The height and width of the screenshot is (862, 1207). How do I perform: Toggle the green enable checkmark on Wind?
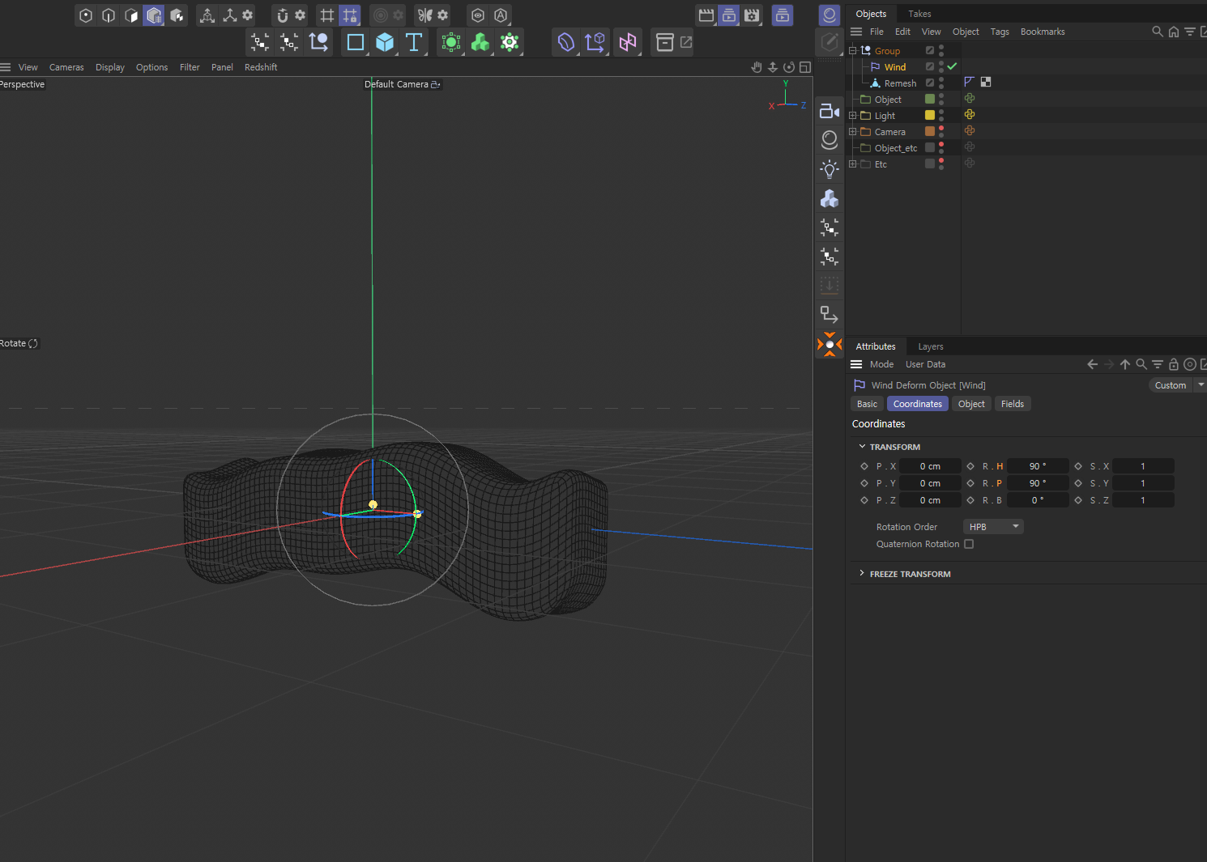tap(953, 66)
